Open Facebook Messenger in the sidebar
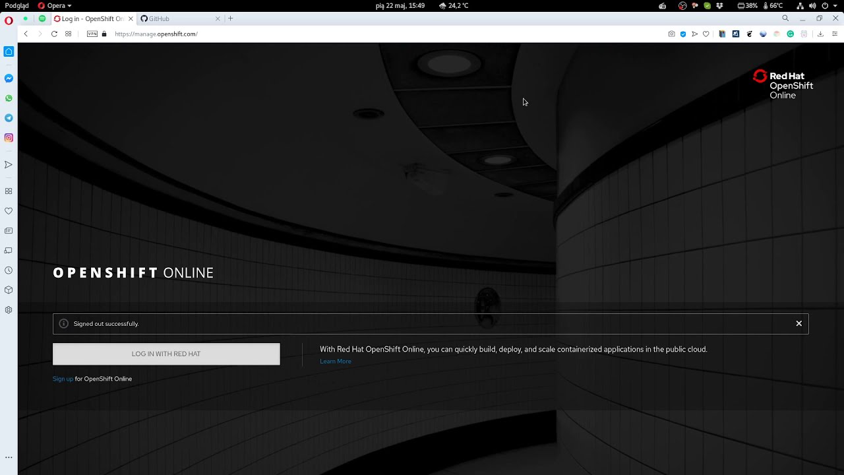Viewport: 844px width, 475px height. click(x=9, y=79)
